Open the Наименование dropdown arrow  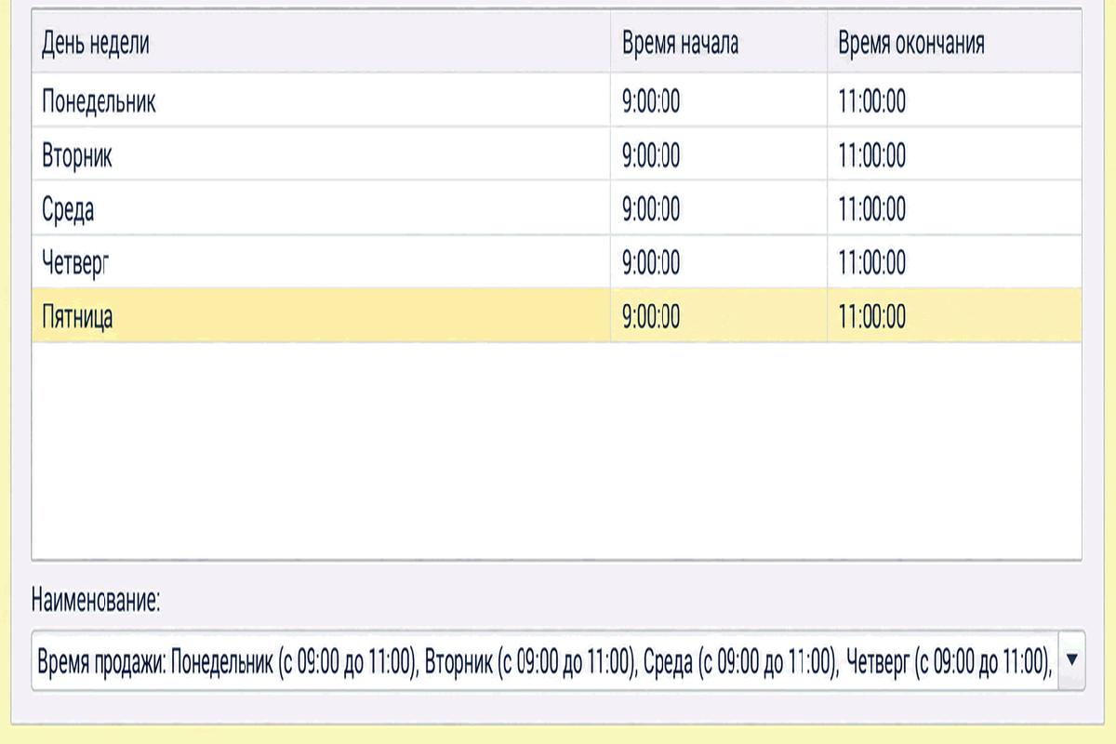[1071, 659]
